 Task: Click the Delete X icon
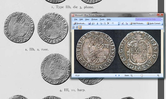coord(108,23)
